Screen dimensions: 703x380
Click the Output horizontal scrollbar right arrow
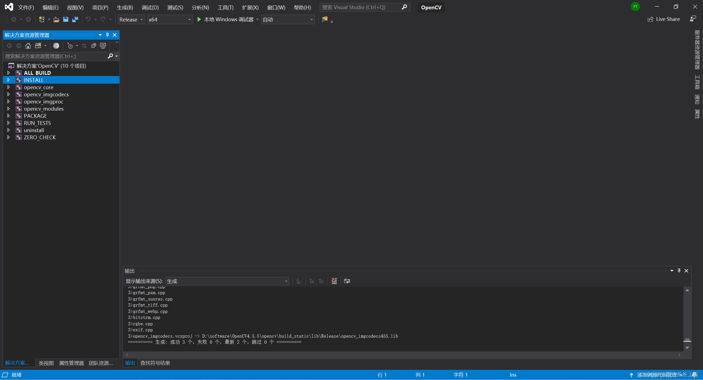[x=680, y=355]
